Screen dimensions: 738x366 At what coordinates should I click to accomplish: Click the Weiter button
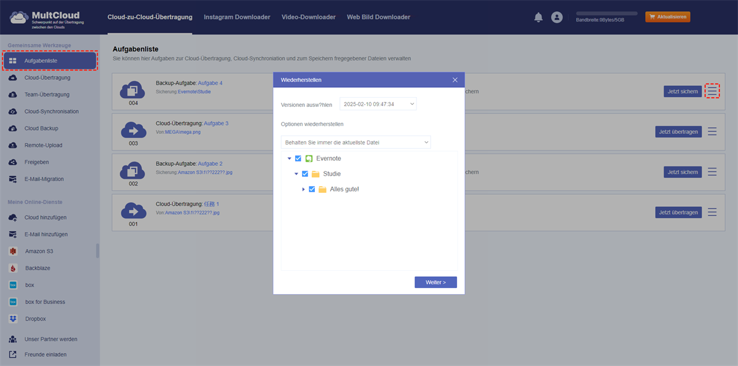point(435,282)
